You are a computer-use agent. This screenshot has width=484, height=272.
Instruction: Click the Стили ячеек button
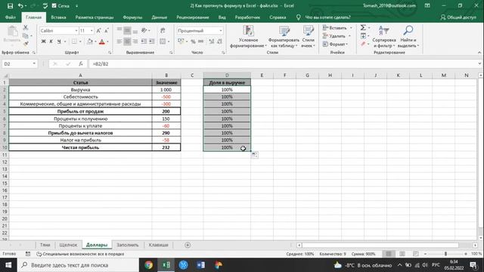coord(308,37)
